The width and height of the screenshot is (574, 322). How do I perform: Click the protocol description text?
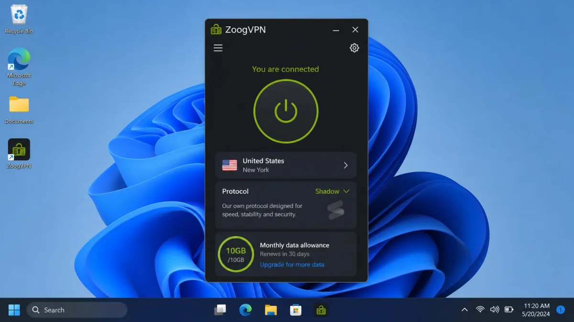click(262, 210)
